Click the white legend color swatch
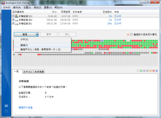The height and width of the screenshot is (118, 161). [138, 71]
